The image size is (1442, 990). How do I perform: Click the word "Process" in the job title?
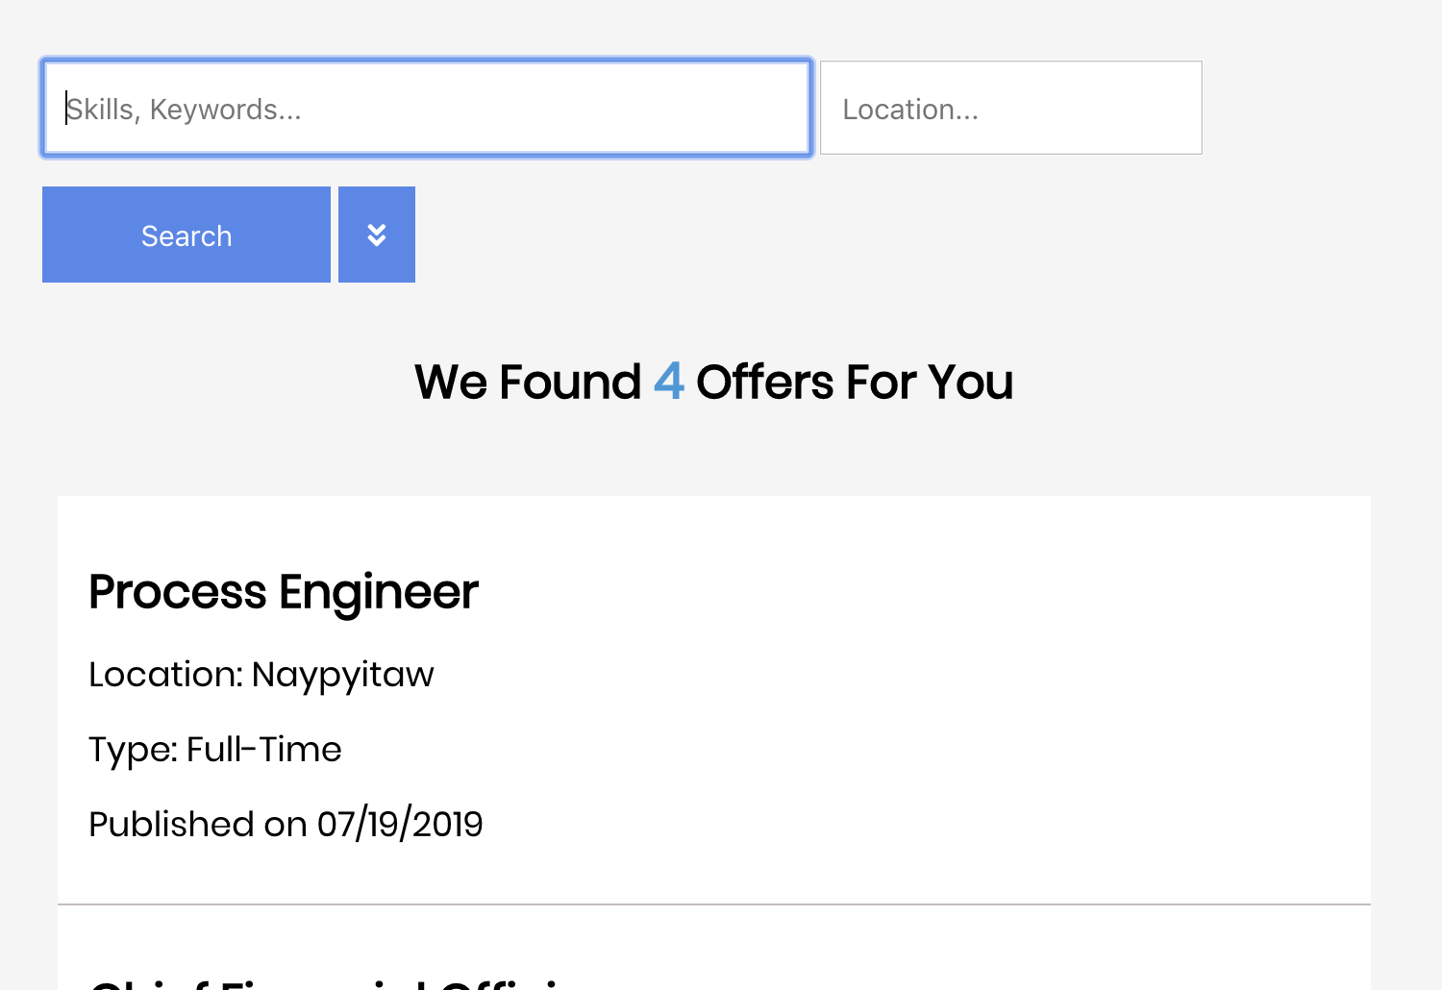[x=178, y=592]
